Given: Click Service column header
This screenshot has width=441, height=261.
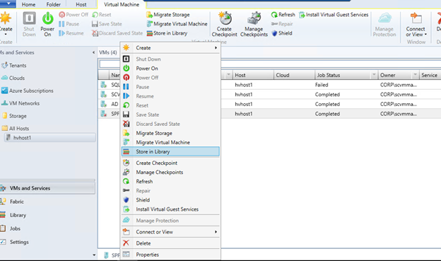Looking at the screenshot, I should [430, 75].
